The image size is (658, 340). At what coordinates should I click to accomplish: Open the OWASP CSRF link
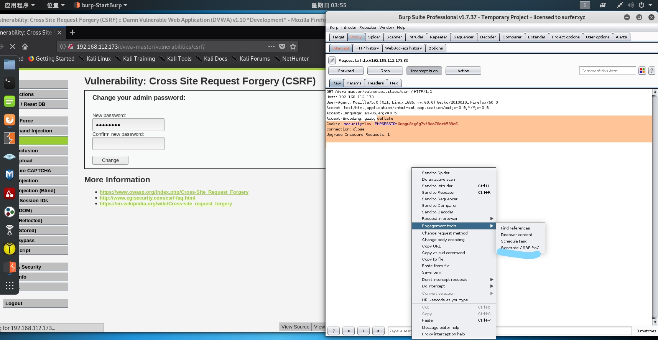click(x=174, y=192)
